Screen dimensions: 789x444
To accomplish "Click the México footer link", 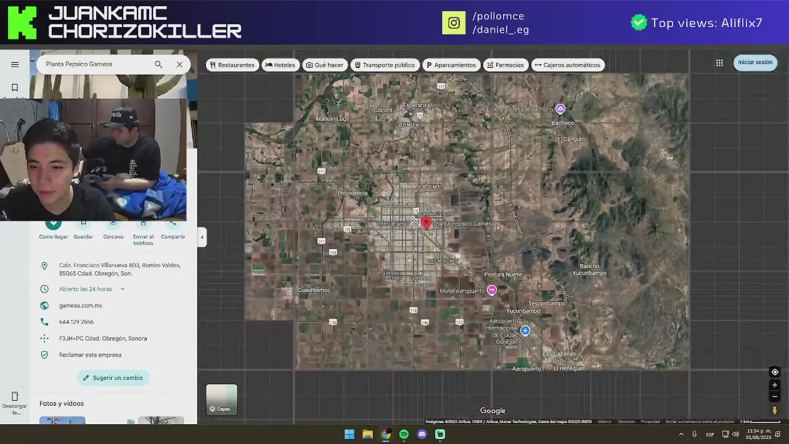I will pyautogui.click(x=605, y=422).
